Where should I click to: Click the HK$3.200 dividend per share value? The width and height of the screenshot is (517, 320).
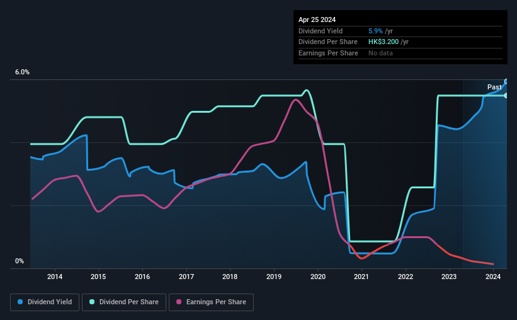(x=383, y=42)
